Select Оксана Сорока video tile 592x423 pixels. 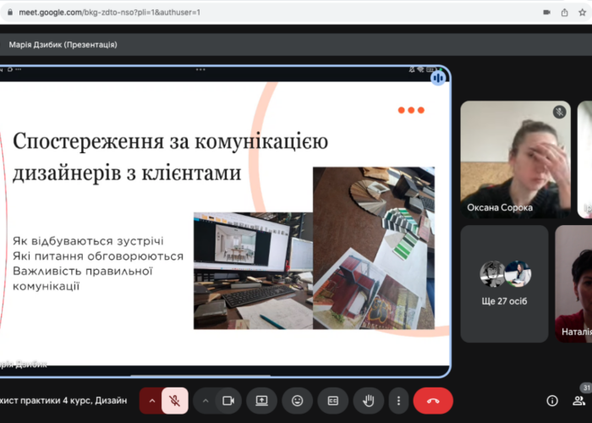515,159
